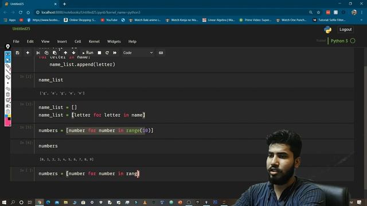The image size is (367, 206).
Task: Restart and run all fast-forward icon
Action: [x=115, y=53]
